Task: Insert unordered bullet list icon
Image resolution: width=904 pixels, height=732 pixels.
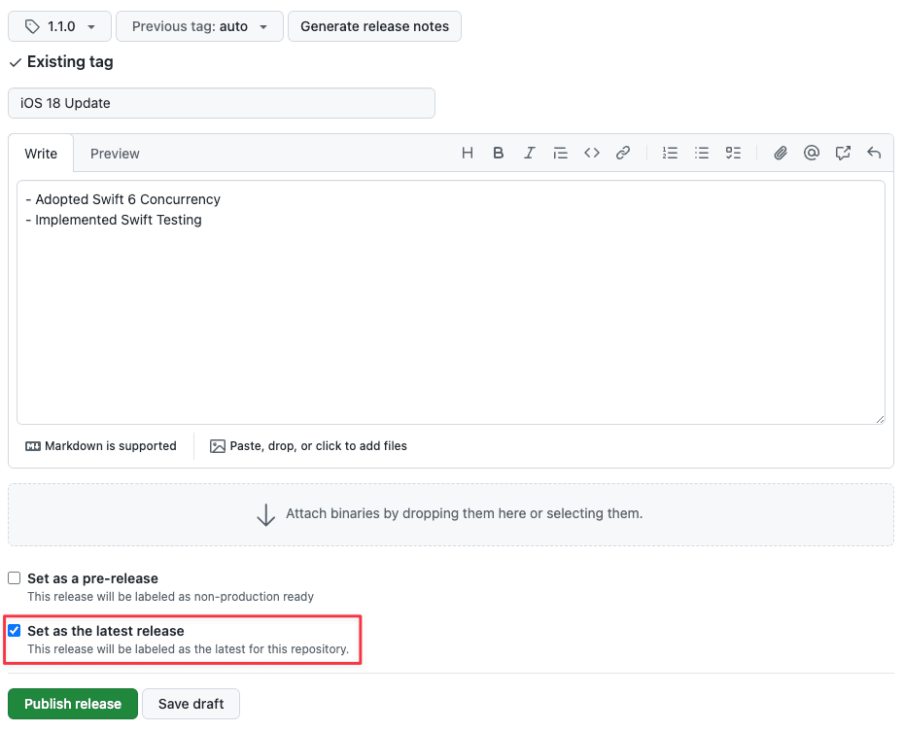Action: point(702,153)
